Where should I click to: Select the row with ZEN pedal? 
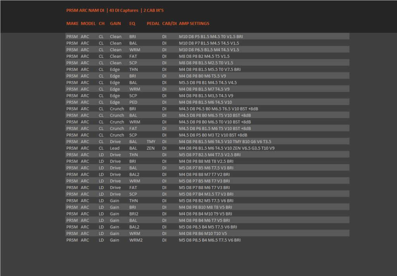tap(207, 148)
